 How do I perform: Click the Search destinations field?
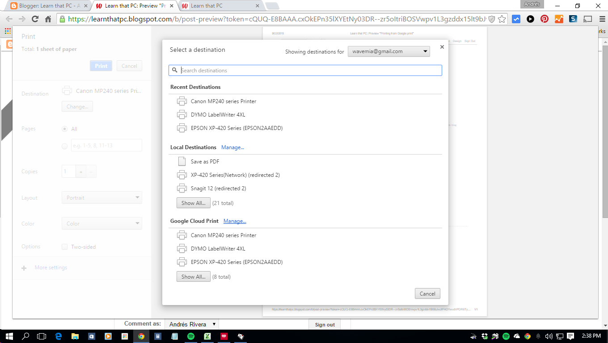pos(305,70)
